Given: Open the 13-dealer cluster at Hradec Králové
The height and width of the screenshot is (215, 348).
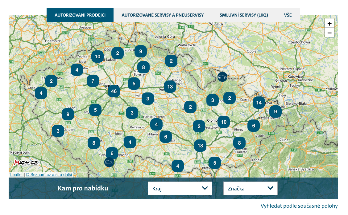Looking at the screenshot, I should click(x=170, y=87).
